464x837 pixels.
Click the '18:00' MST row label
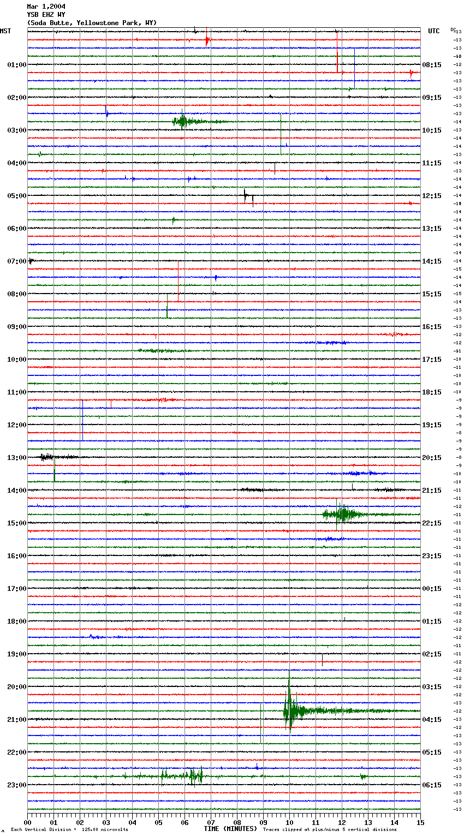click(17, 621)
